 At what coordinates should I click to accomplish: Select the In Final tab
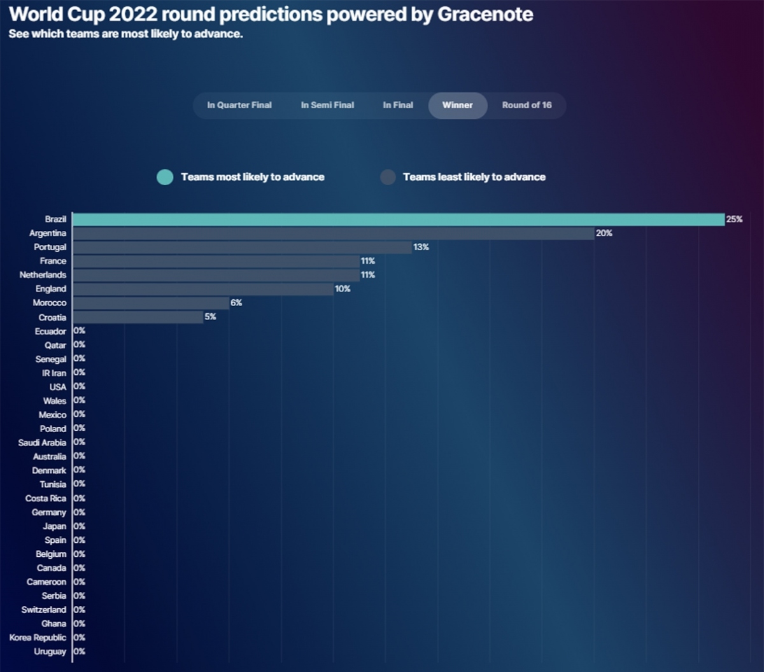tap(398, 105)
